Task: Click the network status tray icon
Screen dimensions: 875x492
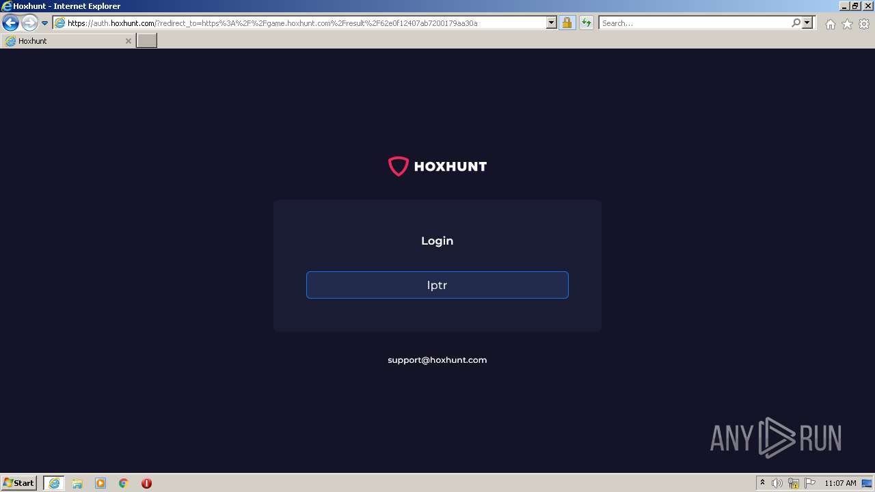Action: pos(794,483)
